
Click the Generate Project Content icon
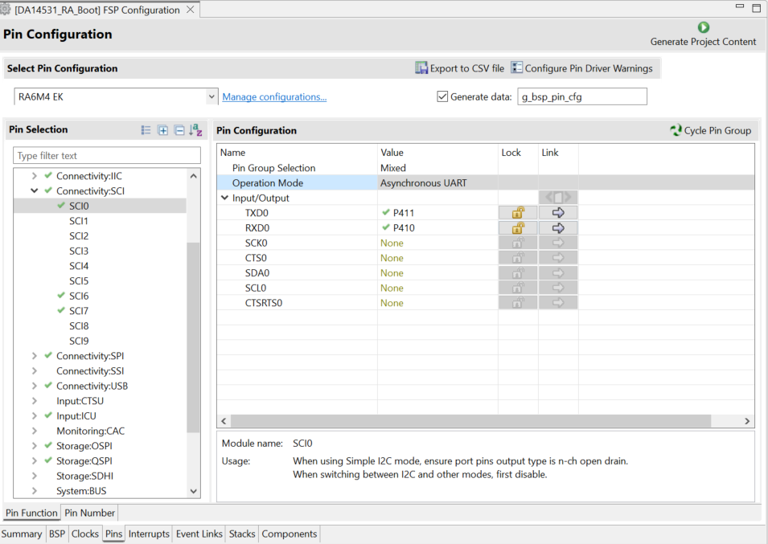coord(704,27)
